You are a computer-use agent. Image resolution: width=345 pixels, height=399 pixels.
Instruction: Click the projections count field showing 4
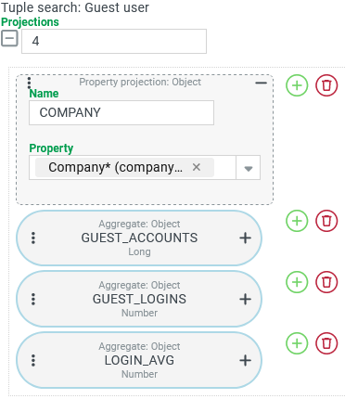114,41
